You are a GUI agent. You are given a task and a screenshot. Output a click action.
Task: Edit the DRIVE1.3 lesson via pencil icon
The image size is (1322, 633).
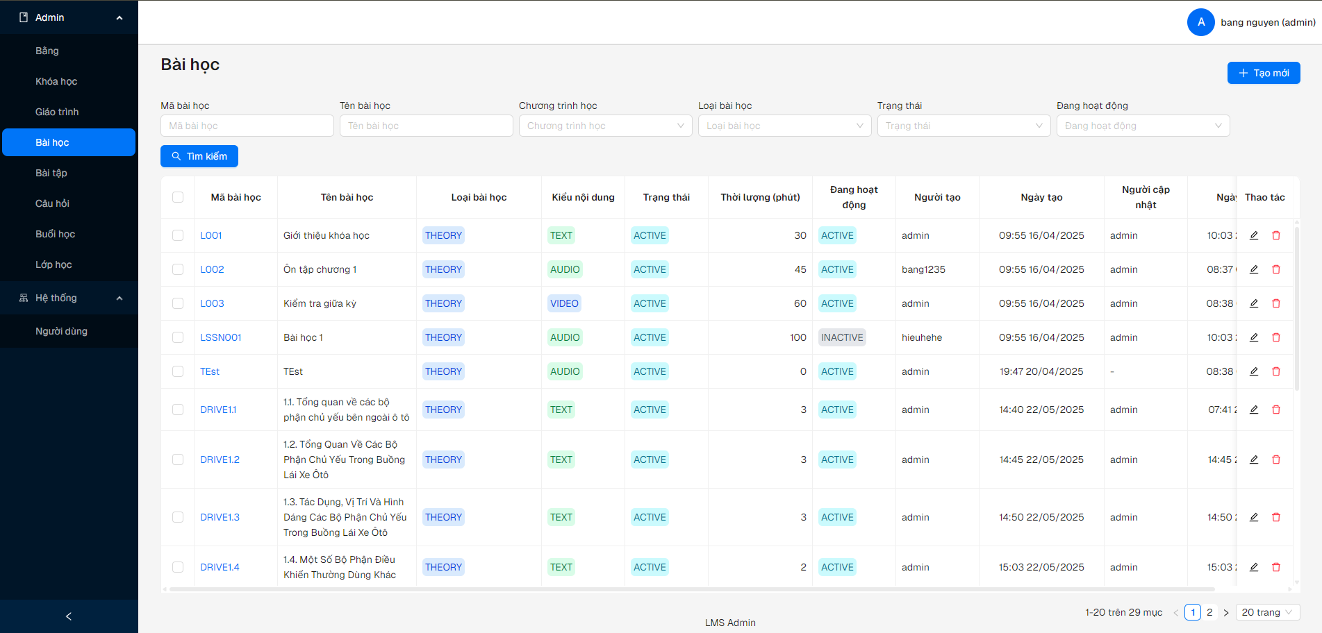click(1254, 517)
